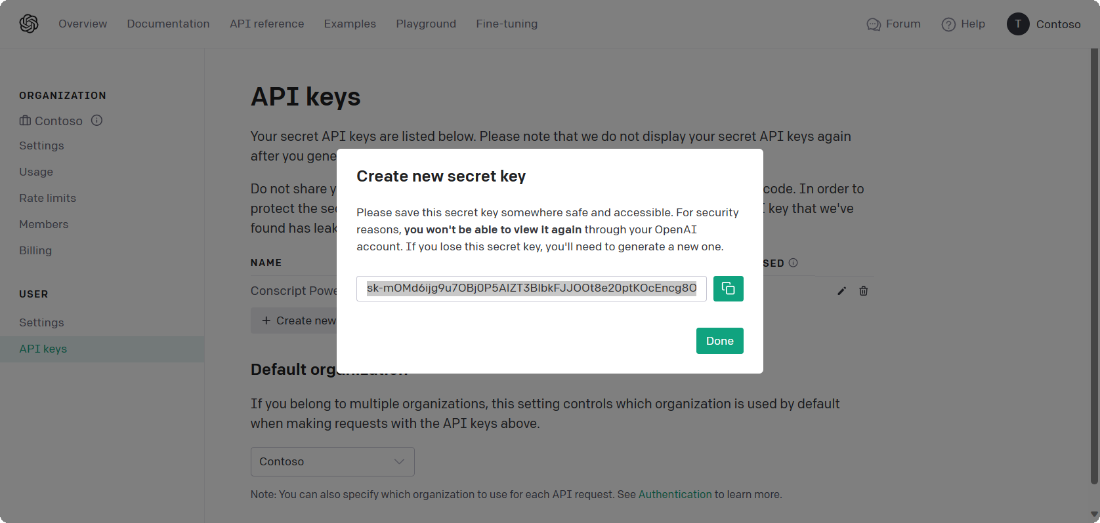1100x523 pixels.
Task: Follow the Authentication link
Action: (x=675, y=494)
